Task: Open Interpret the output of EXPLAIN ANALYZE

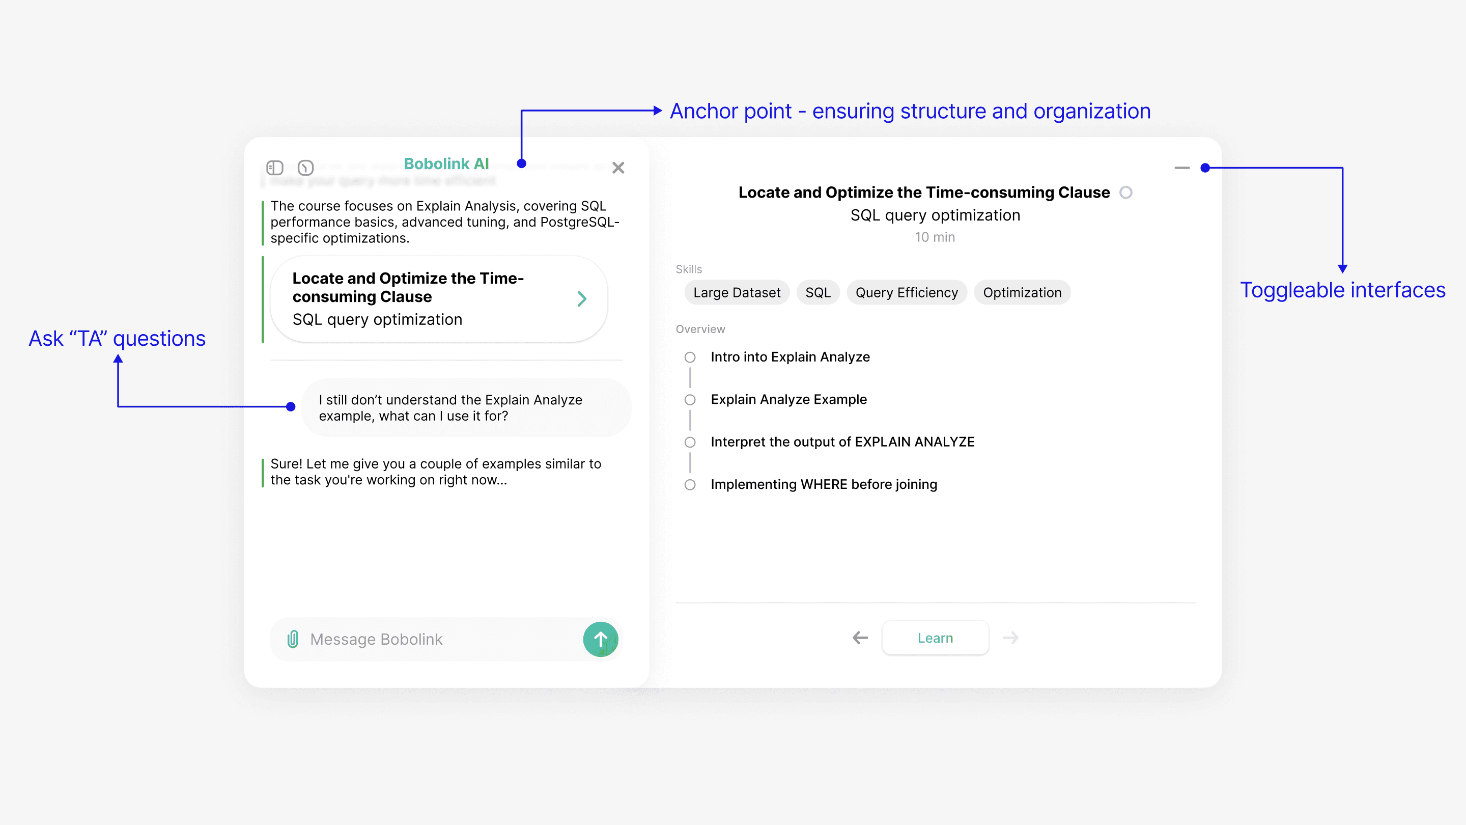Action: 842,442
